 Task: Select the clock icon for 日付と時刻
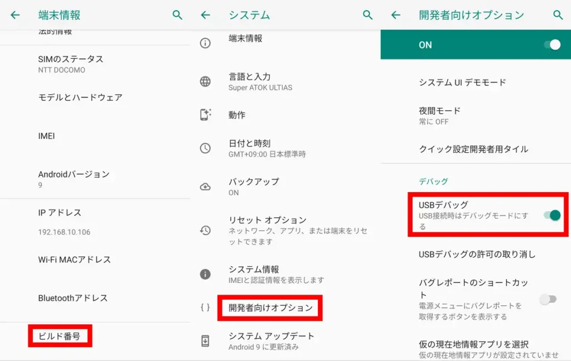(x=206, y=148)
